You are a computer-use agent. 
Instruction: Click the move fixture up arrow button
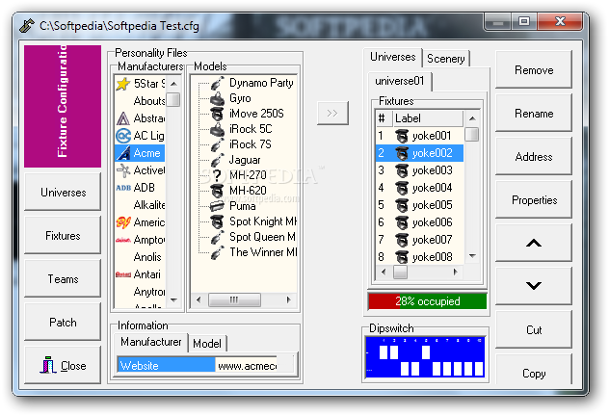point(534,243)
